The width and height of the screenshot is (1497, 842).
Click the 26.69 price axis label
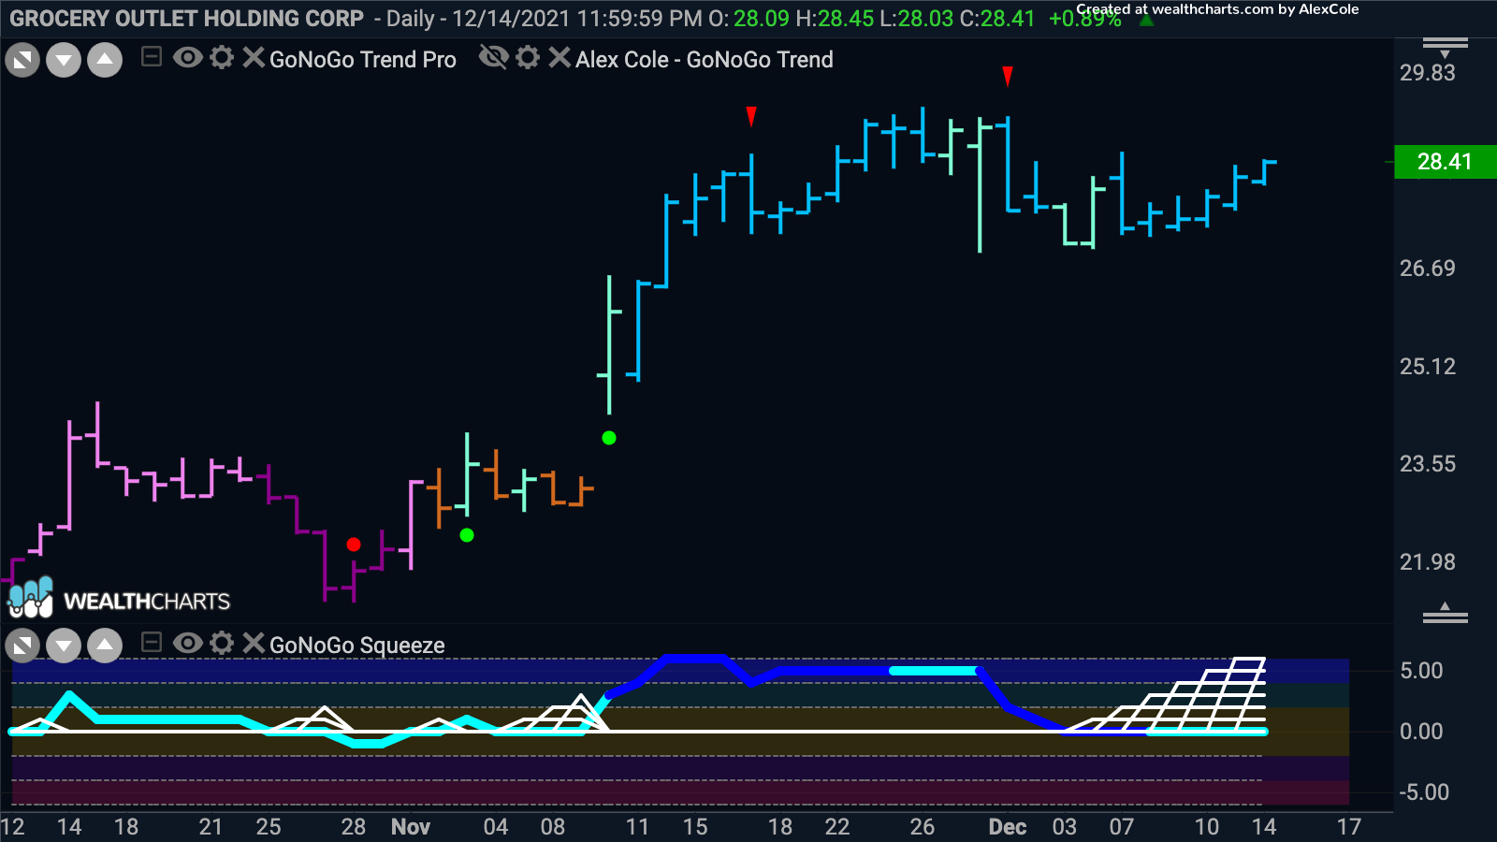tap(1428, 269)
